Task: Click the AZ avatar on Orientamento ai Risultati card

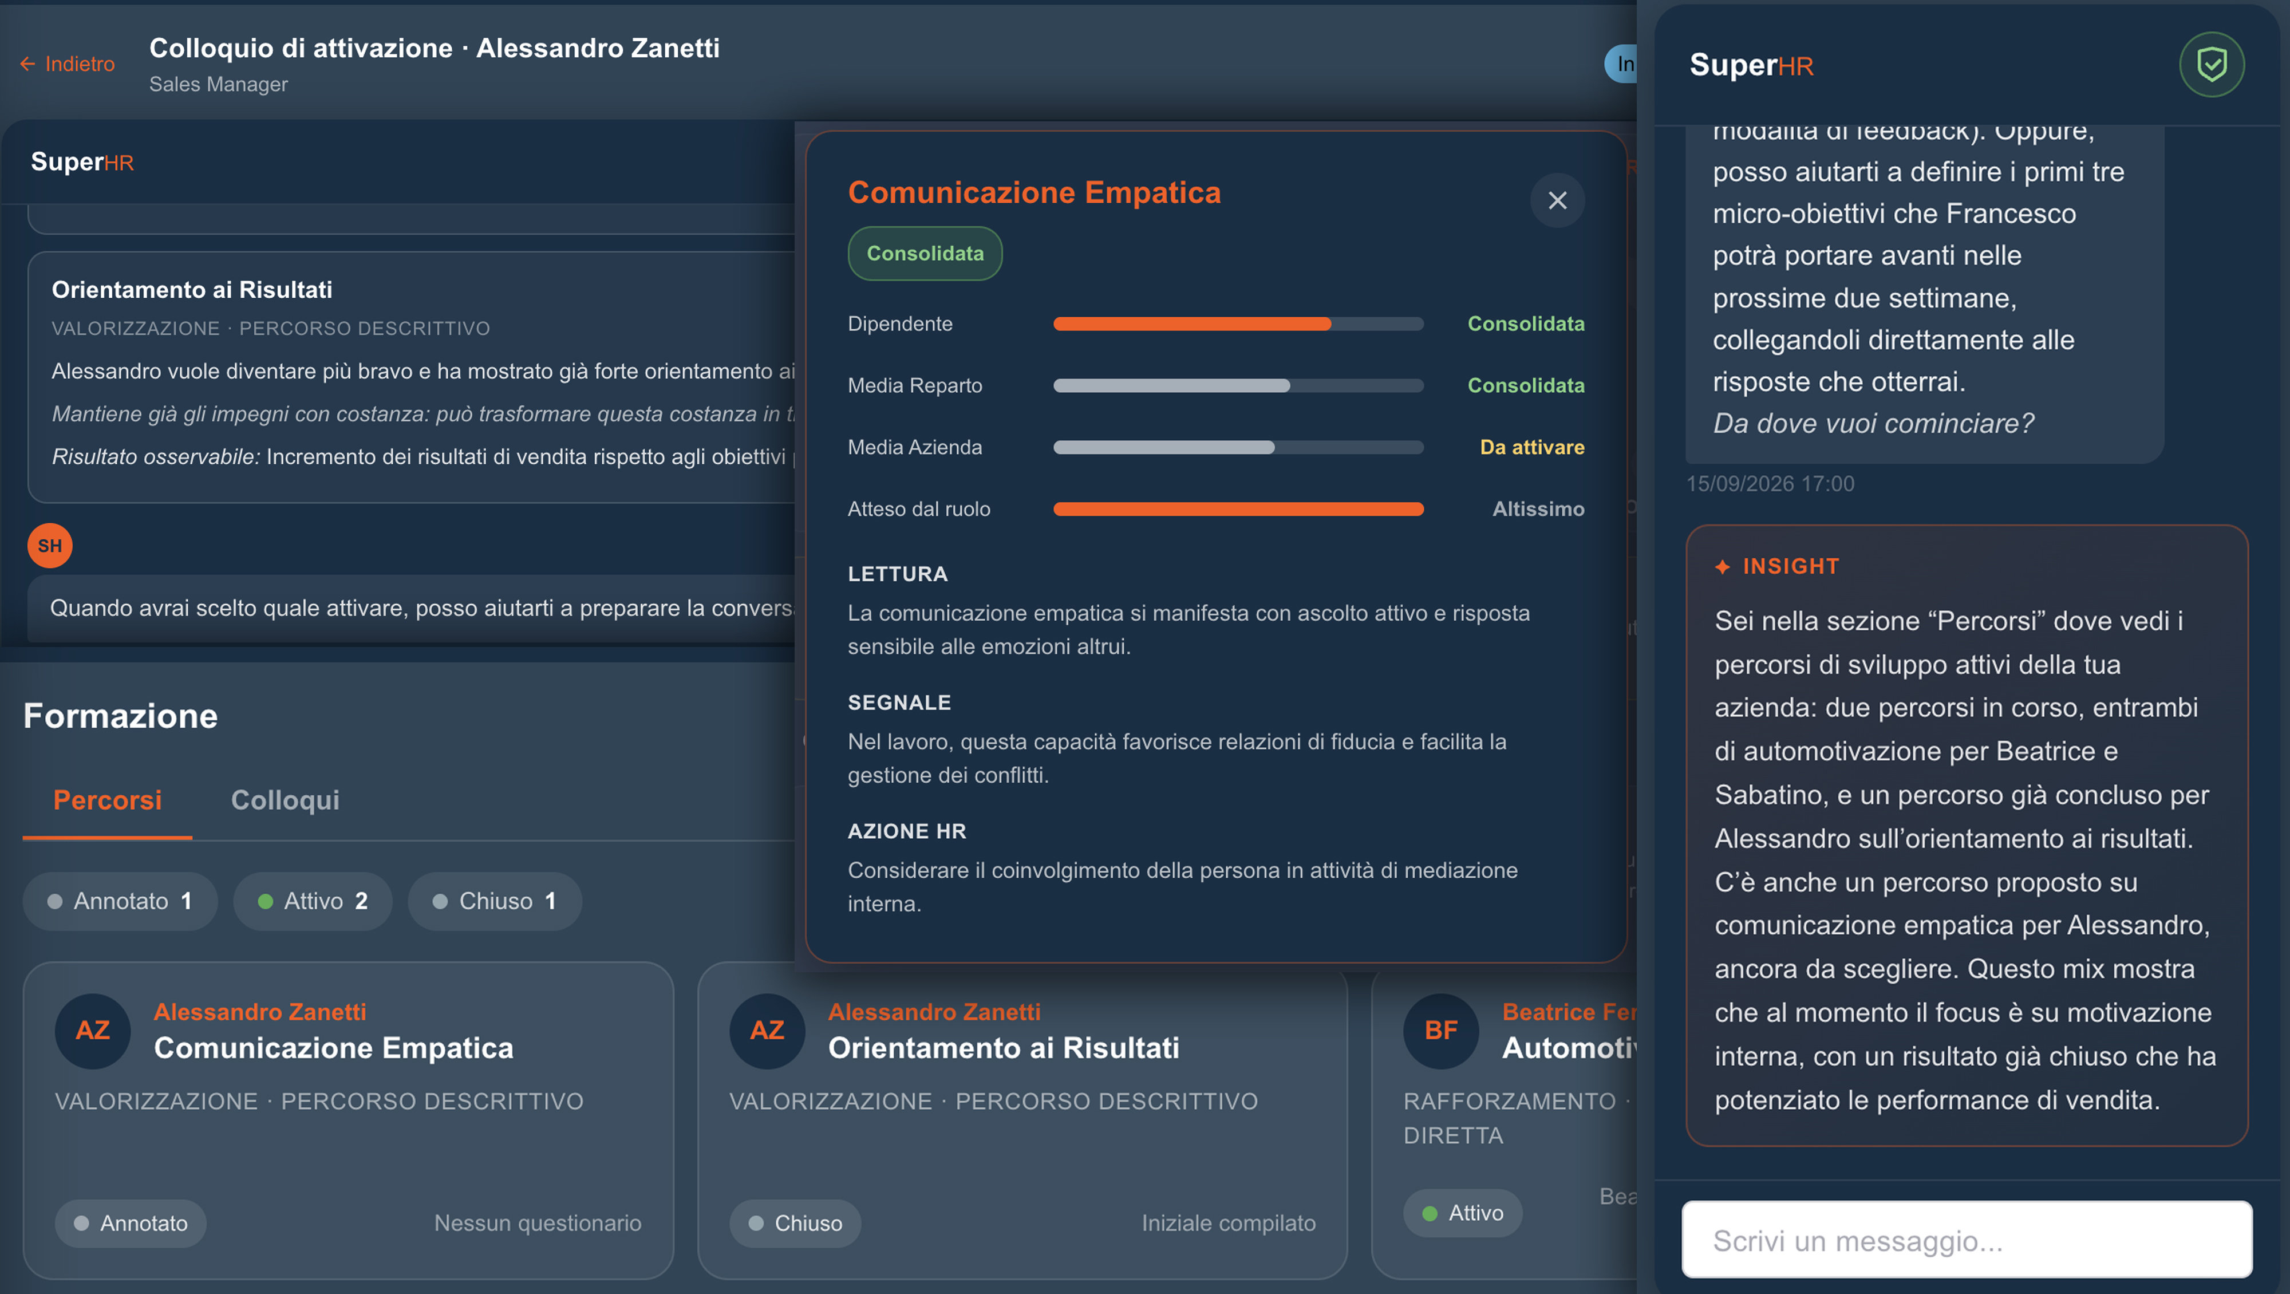Action: click(767, 1030)
